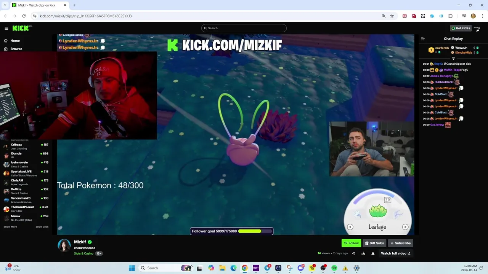Open the red fast-forward extension
Image resolution: width=488 pixels, height=274 pixels.
click(405, 16)
